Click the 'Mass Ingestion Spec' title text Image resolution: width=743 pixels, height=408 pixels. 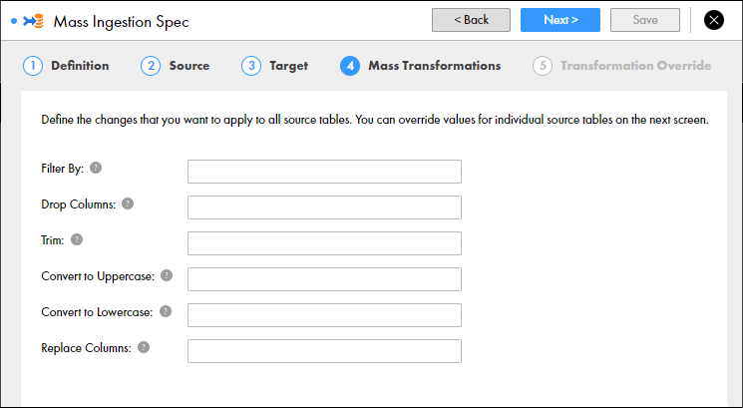pos(121,22)
